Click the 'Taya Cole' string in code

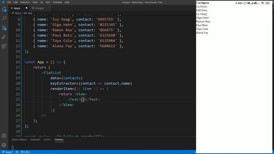(x=63, y=41)
